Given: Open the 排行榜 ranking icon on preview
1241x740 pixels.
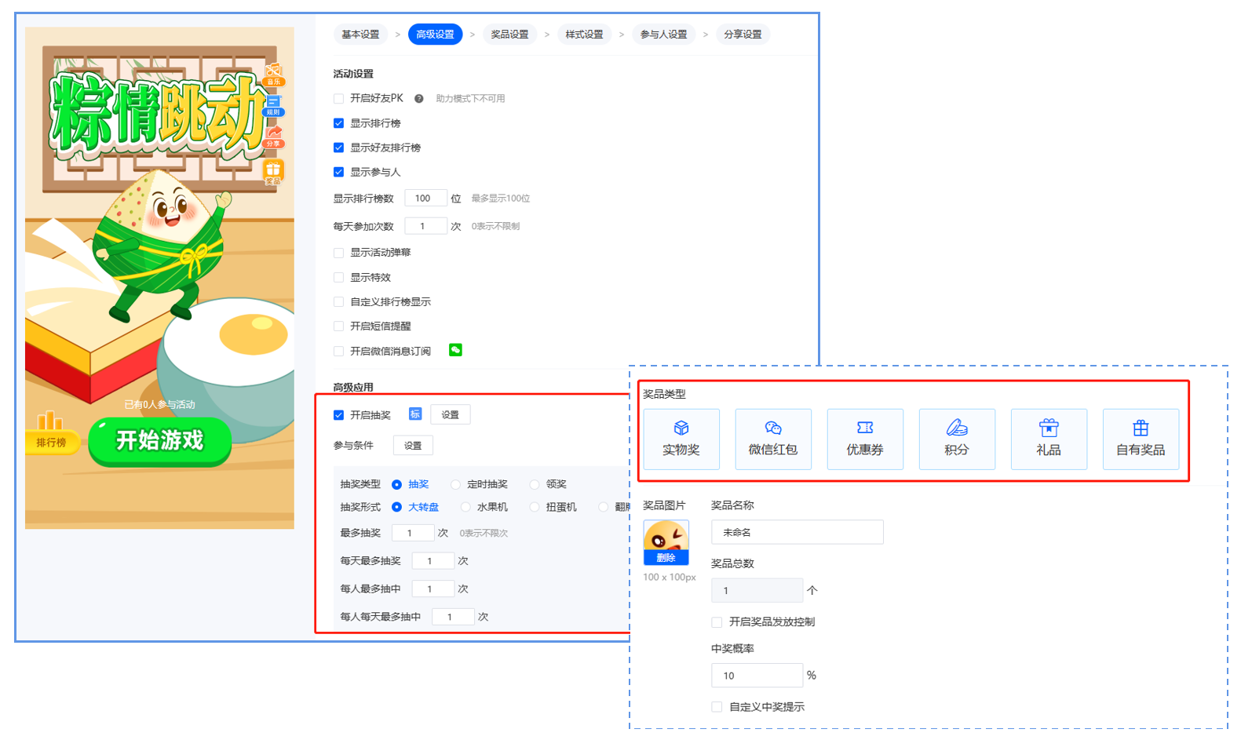Looking at the screenshot, I should 51,432.
